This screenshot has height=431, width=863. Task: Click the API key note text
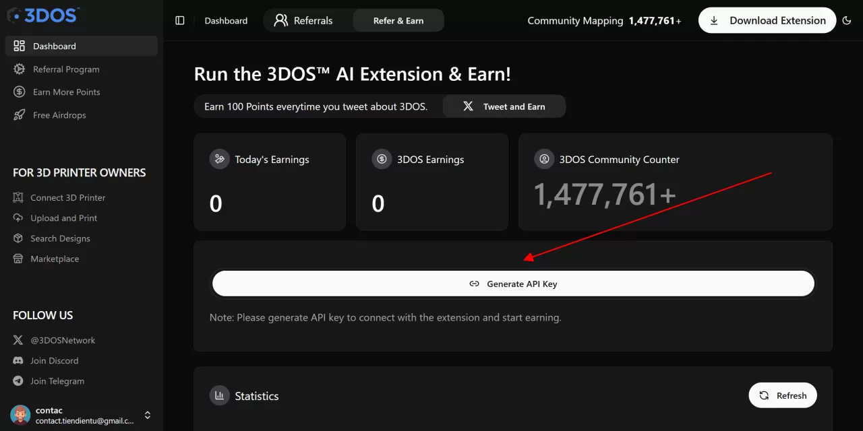(385, 317)
